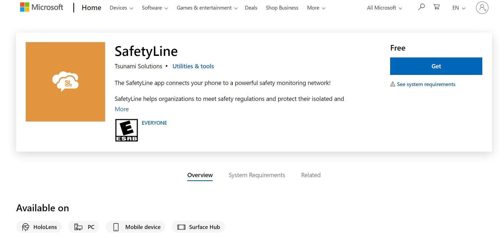The width and height of the screenshot is (504, 238).
Task: Open the EN language dropdown
Action: (x=459, y=8)
